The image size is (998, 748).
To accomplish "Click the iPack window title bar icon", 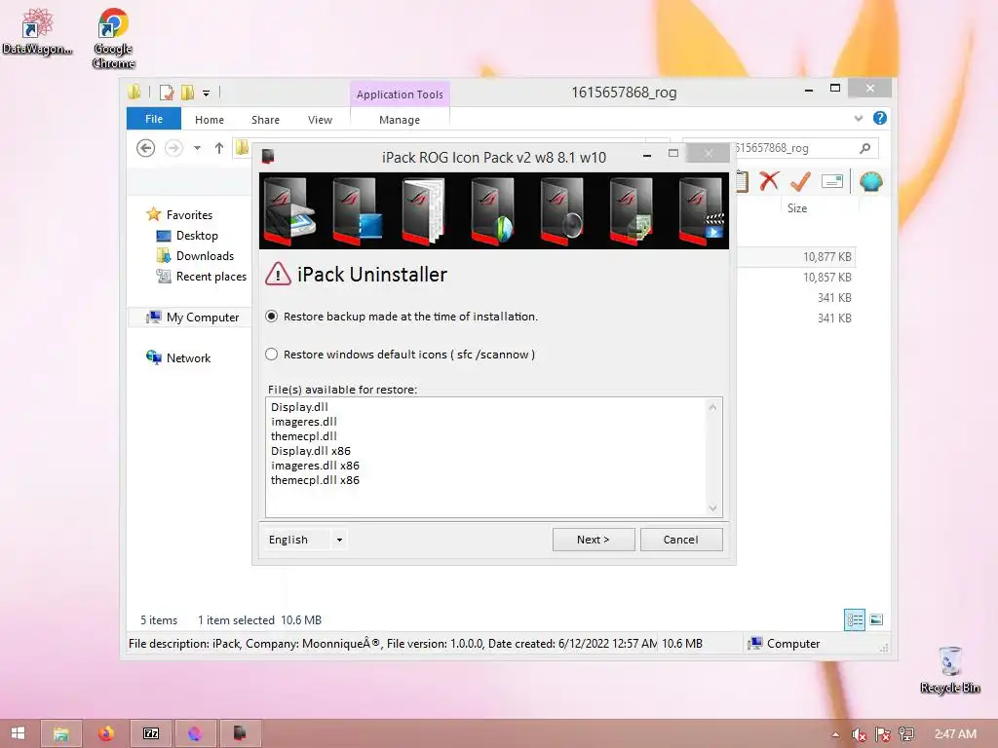I will 268,157.
